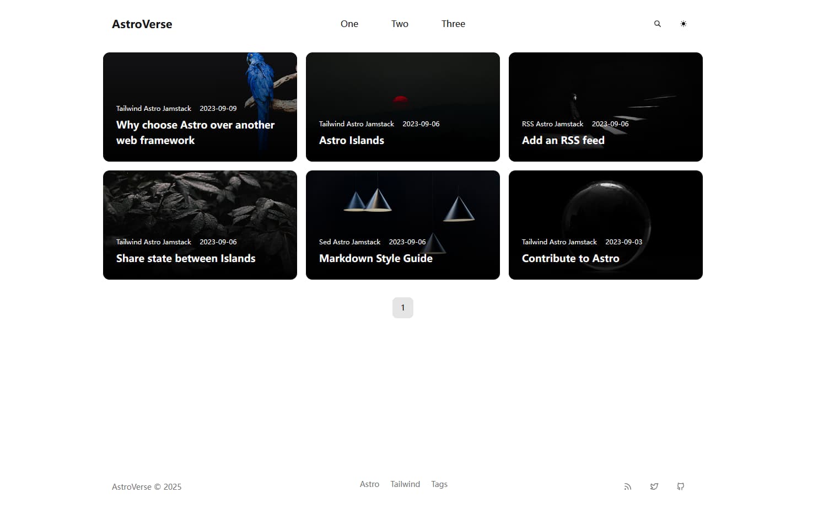
Task: Toggle the light/dark theme sun icon
Action: [684, 24]
